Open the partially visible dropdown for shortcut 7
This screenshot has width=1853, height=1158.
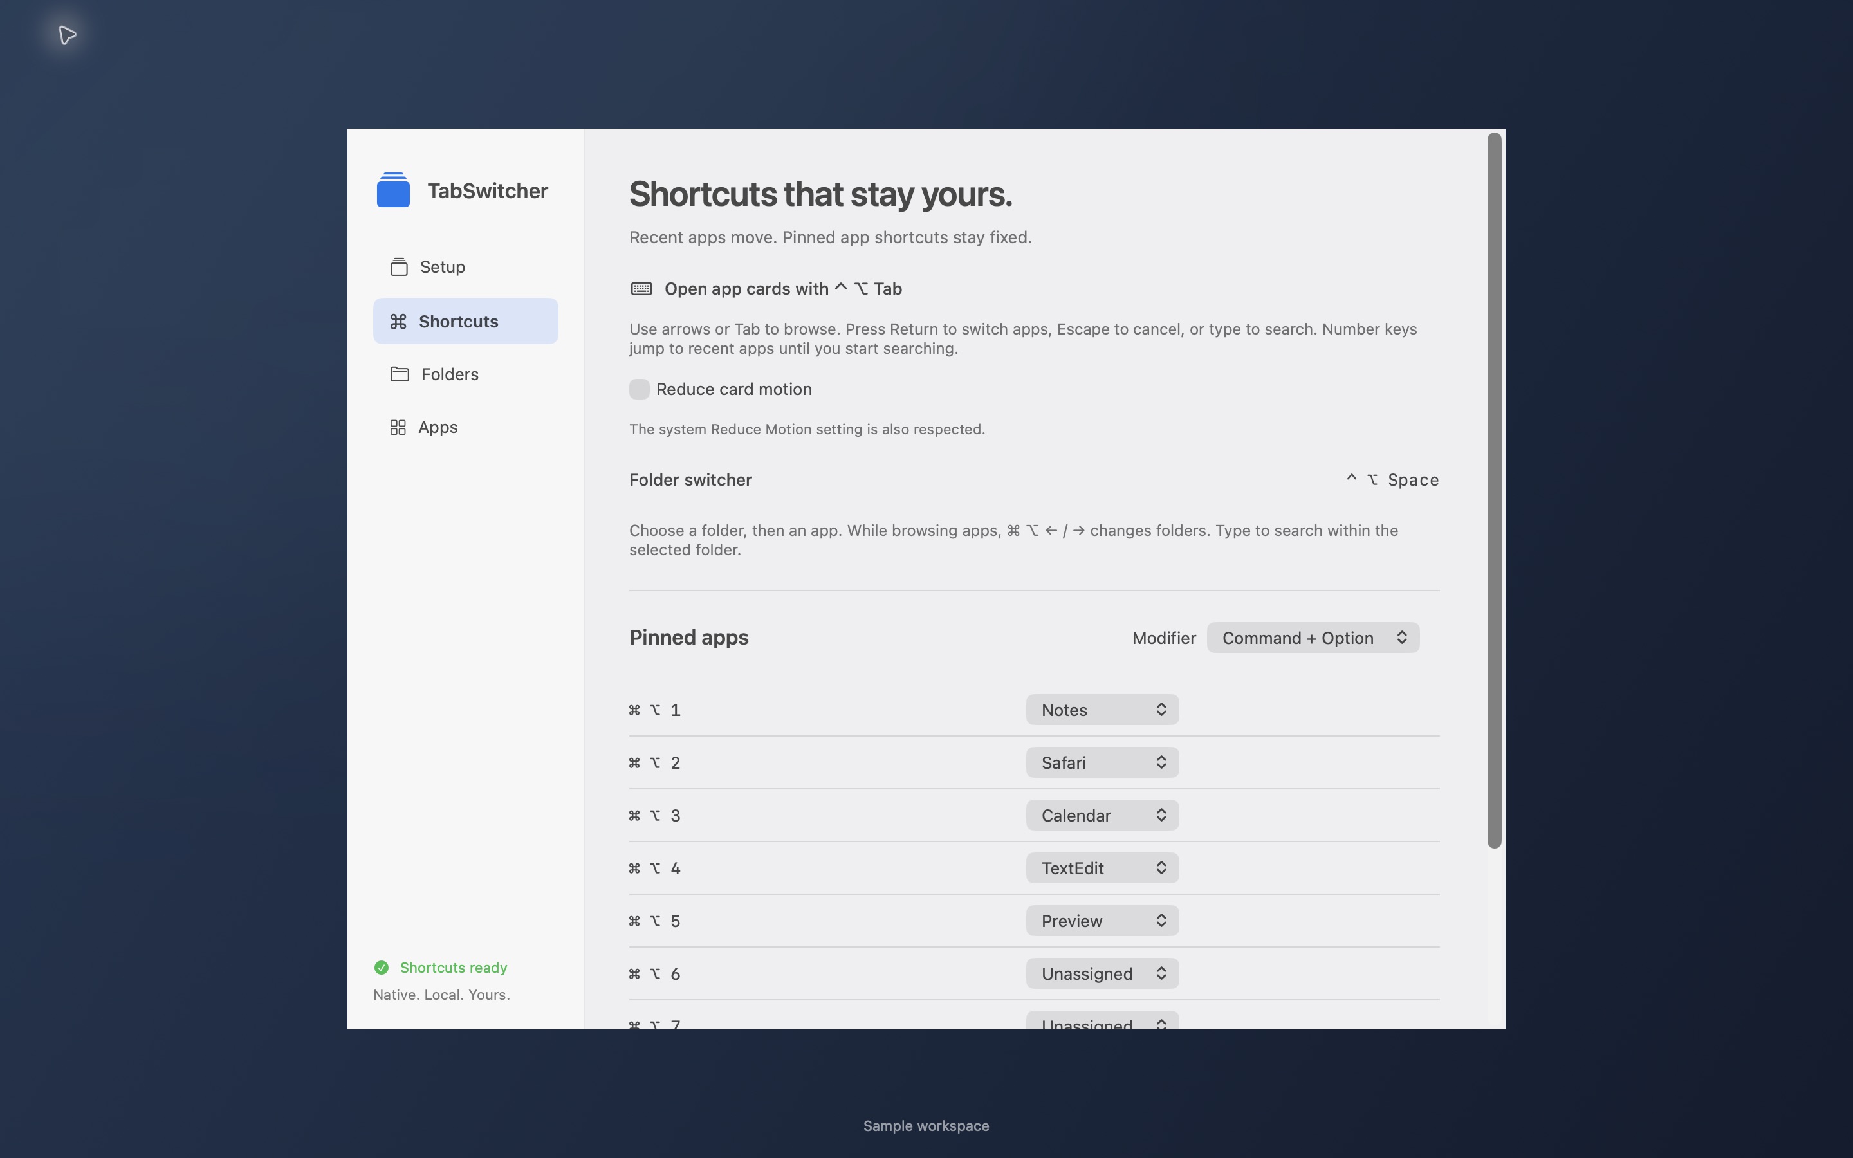(1103, 1021)
